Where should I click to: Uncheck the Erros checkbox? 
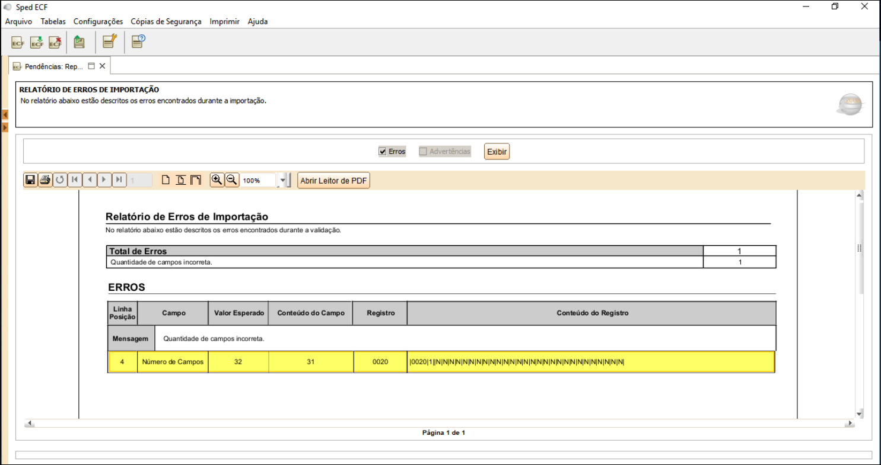pyautogui.click(x=383, y=152)
